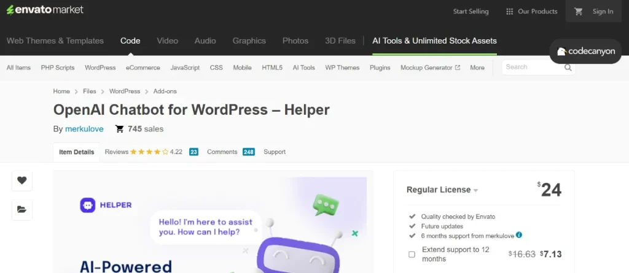Open the Support tab
Viewport: 629px width, 273px height.
tap(275, 152)
